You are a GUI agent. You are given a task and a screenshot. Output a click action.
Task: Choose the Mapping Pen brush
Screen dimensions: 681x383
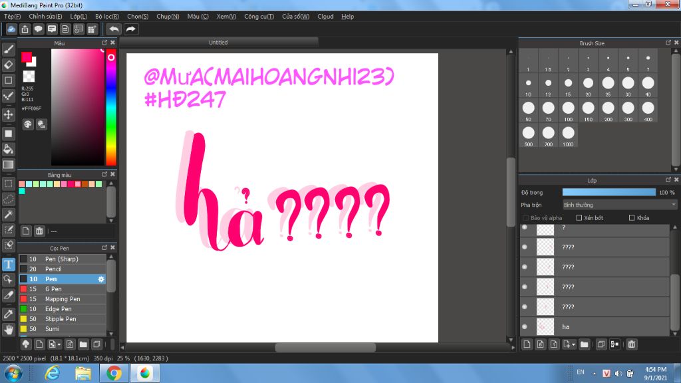[63, 299]
